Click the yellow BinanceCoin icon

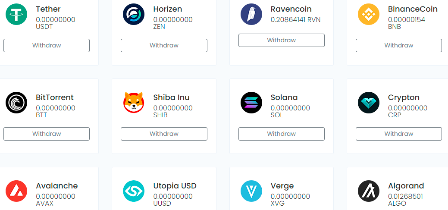pyautogui.click(x=369, y=14)
